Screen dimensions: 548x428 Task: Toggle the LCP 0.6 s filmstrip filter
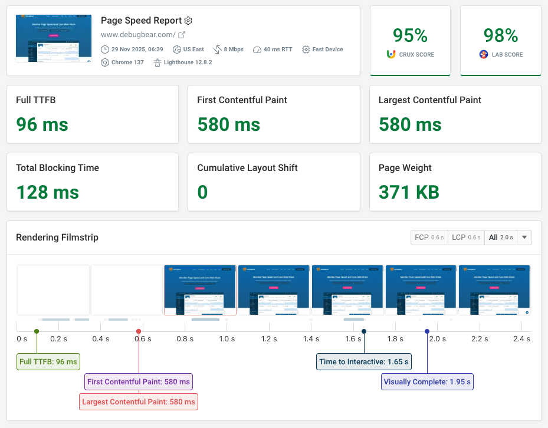pos(466,238)
